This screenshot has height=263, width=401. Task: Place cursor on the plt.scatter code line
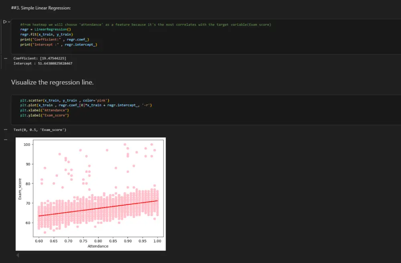(x=65, y=100)
